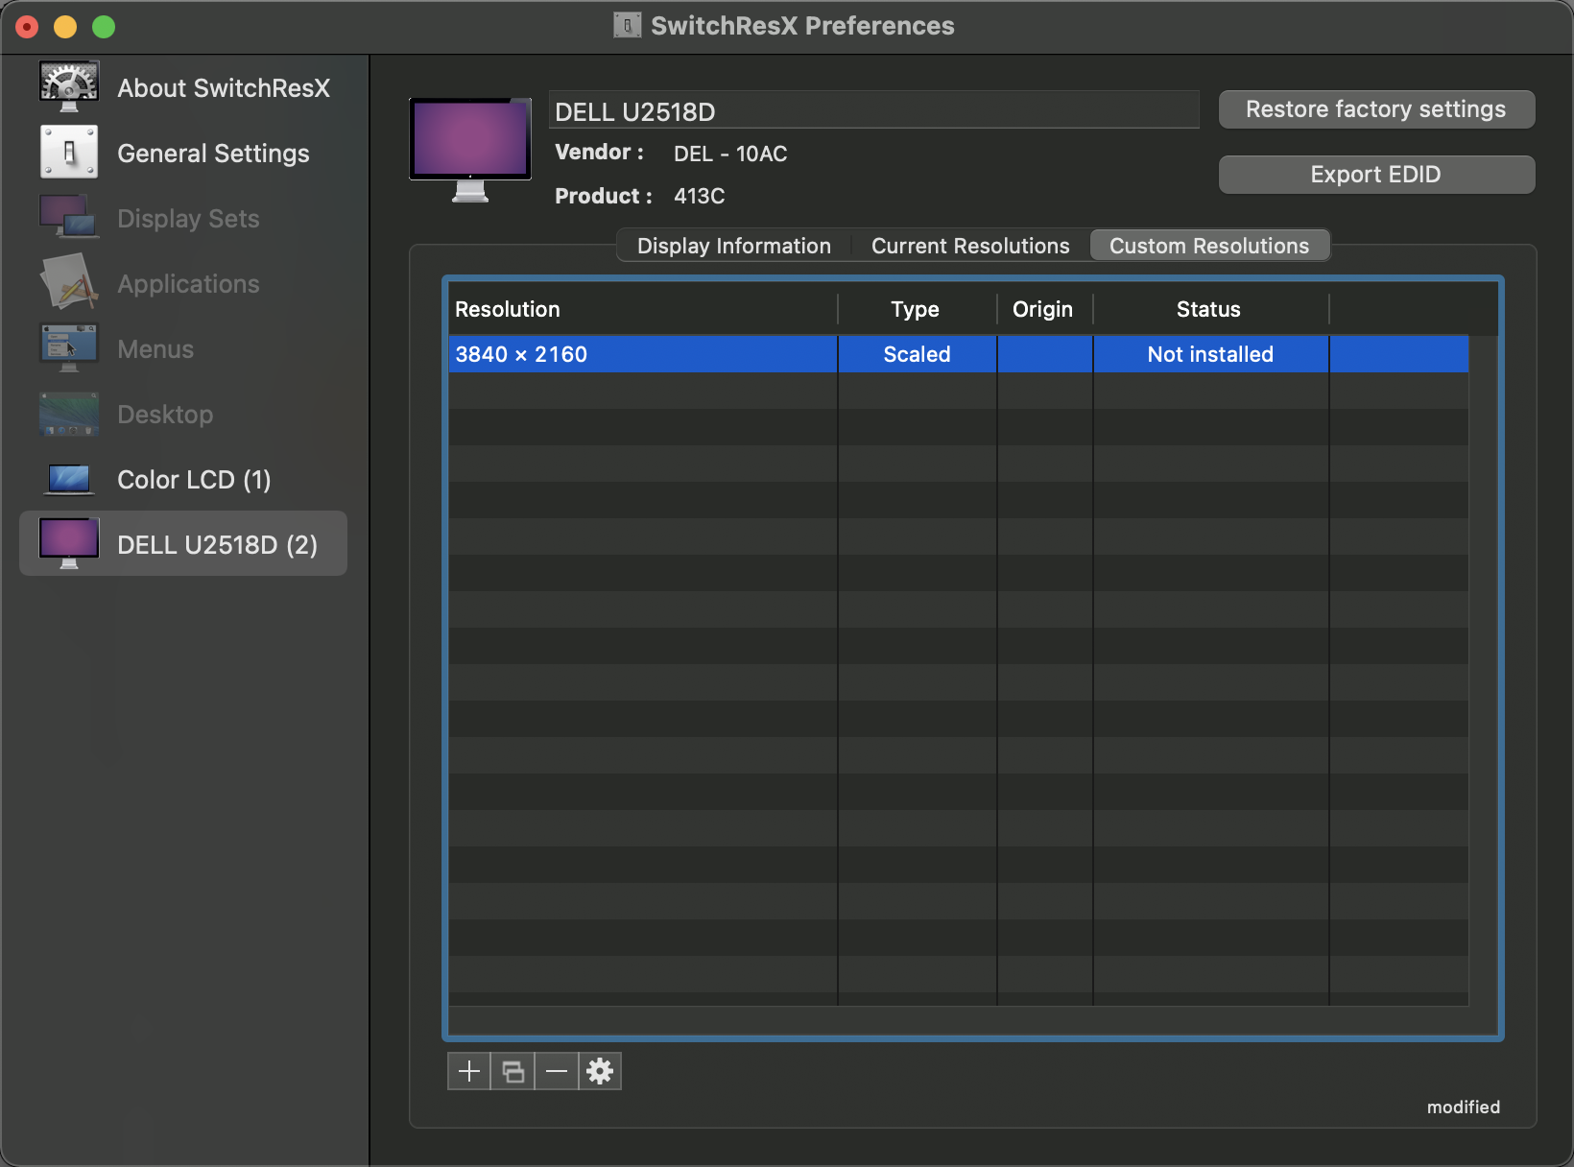The height and width of the screenshot is (1167, 1574).
Task: Click Restore factory settings button
Action: [x=1376, y=109]
